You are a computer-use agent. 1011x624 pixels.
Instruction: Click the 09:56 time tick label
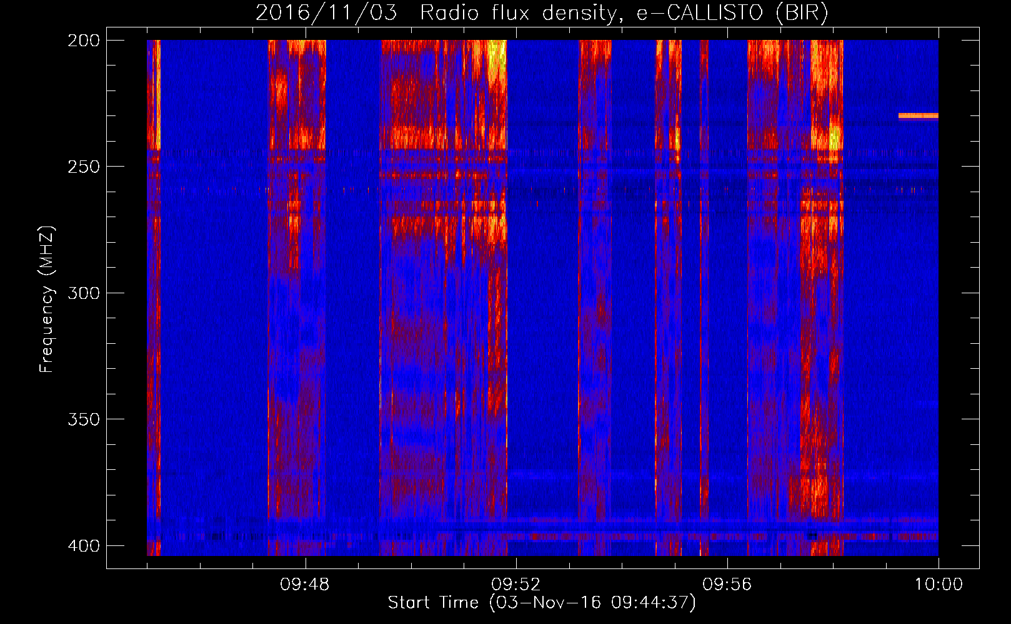click(x=727, y=585)
